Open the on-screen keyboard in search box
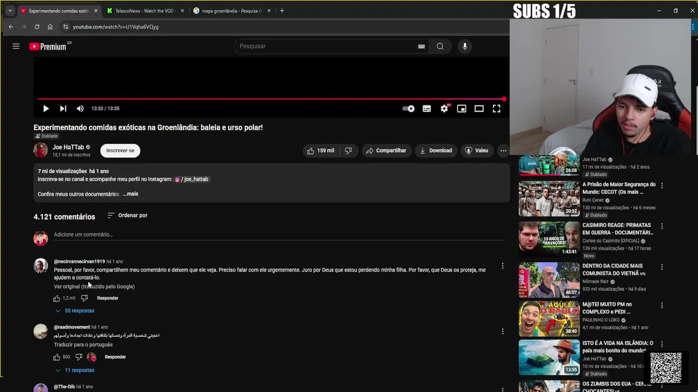Viewport: 698px width, 392px height. (x=422, y=46)
